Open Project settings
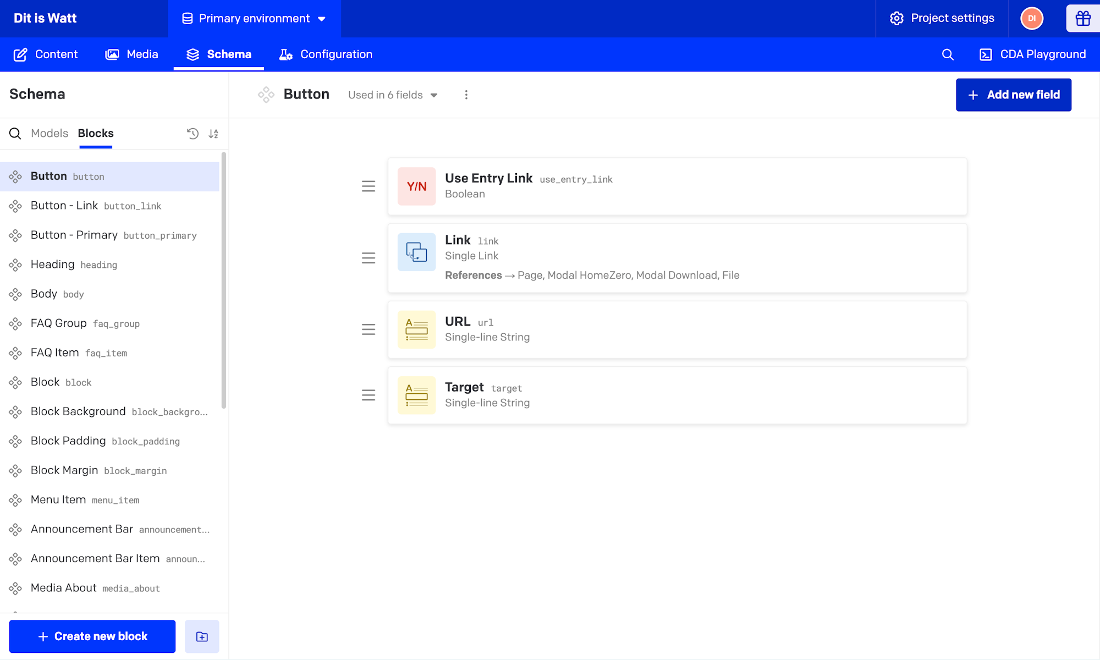Image resolution: width=1100 pixels, height=660 pixels. (942, 18)
